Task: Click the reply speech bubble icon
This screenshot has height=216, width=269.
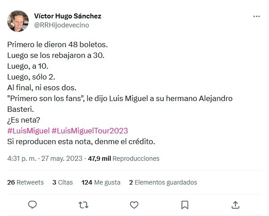Action: (32, 205)
